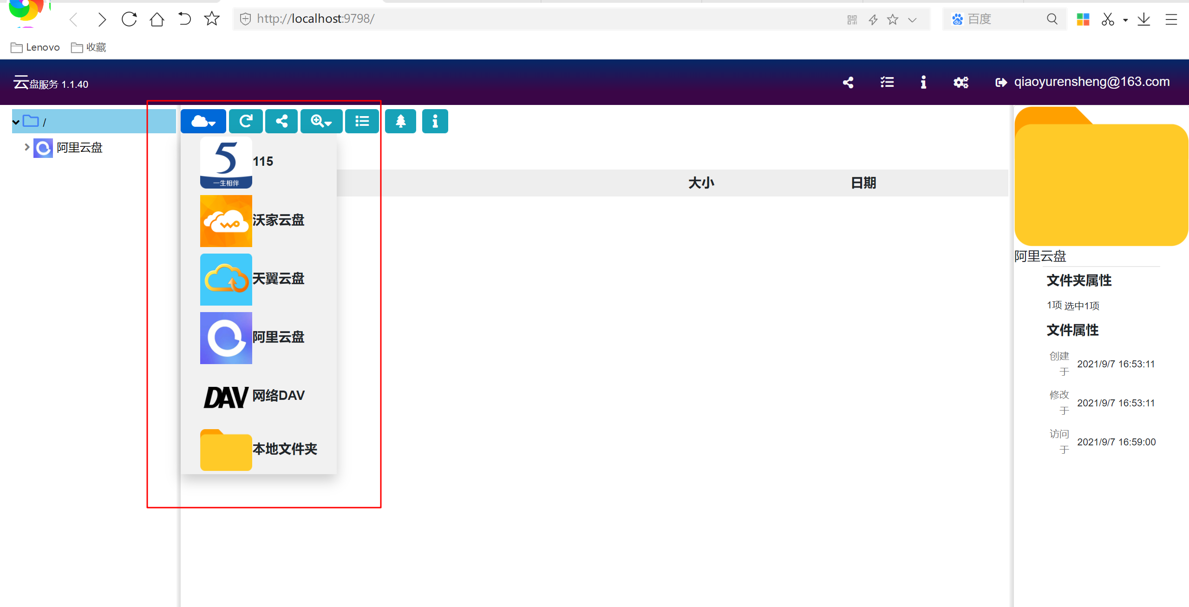This screenshot has width=1189, height=607.
Task: Open the add cloud drive dropdown
Action: click(203, 122)
